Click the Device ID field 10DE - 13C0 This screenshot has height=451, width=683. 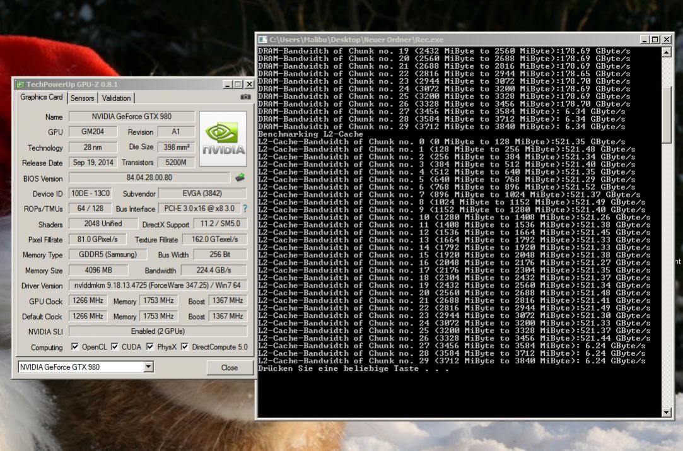[x=91, y=193]
